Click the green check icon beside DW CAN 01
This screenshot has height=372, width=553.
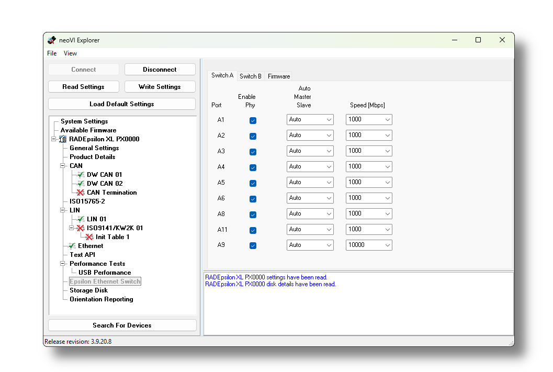[81, 175]
